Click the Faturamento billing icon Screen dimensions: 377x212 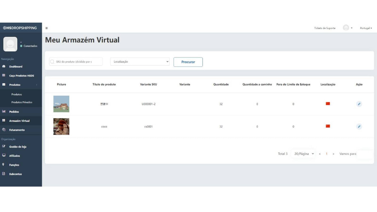tap(4, 130)
